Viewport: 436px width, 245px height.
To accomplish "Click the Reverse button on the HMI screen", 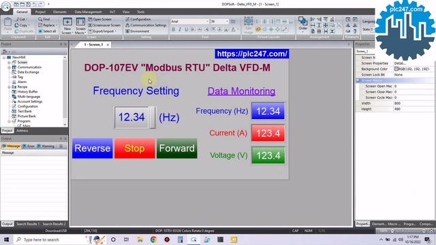I will 93,148.
